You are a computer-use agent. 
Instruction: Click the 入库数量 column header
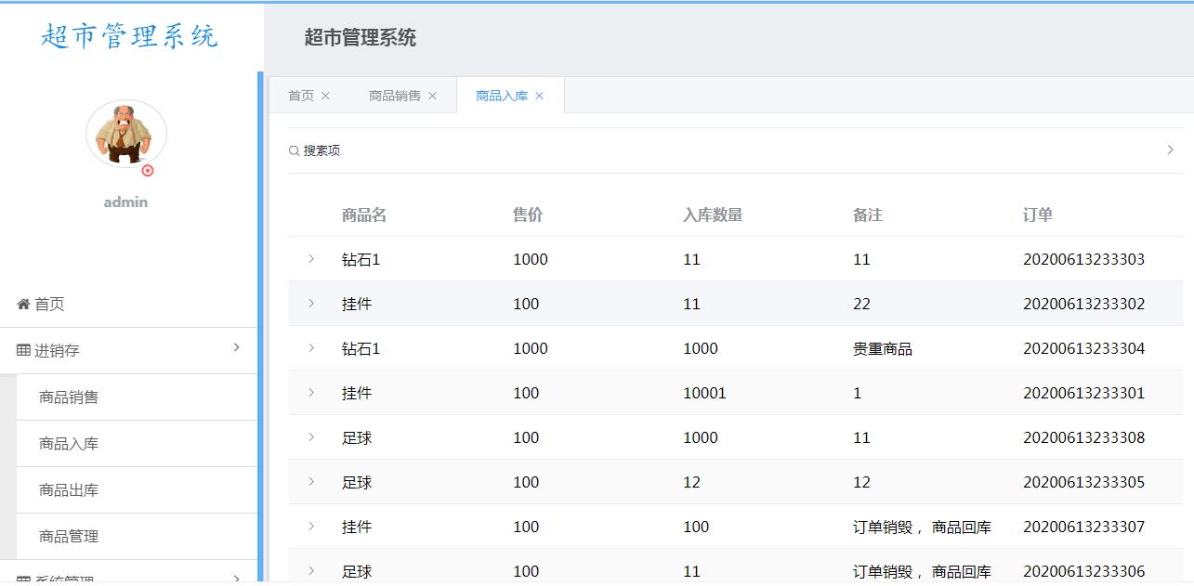pos(713,215)
